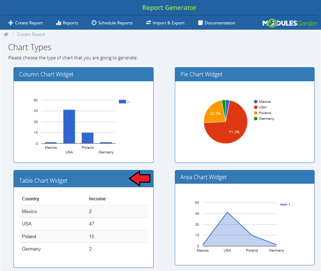Open the Schedule Reports menu item
This screenshot has width=321, height=271.
tap(112, 23)
